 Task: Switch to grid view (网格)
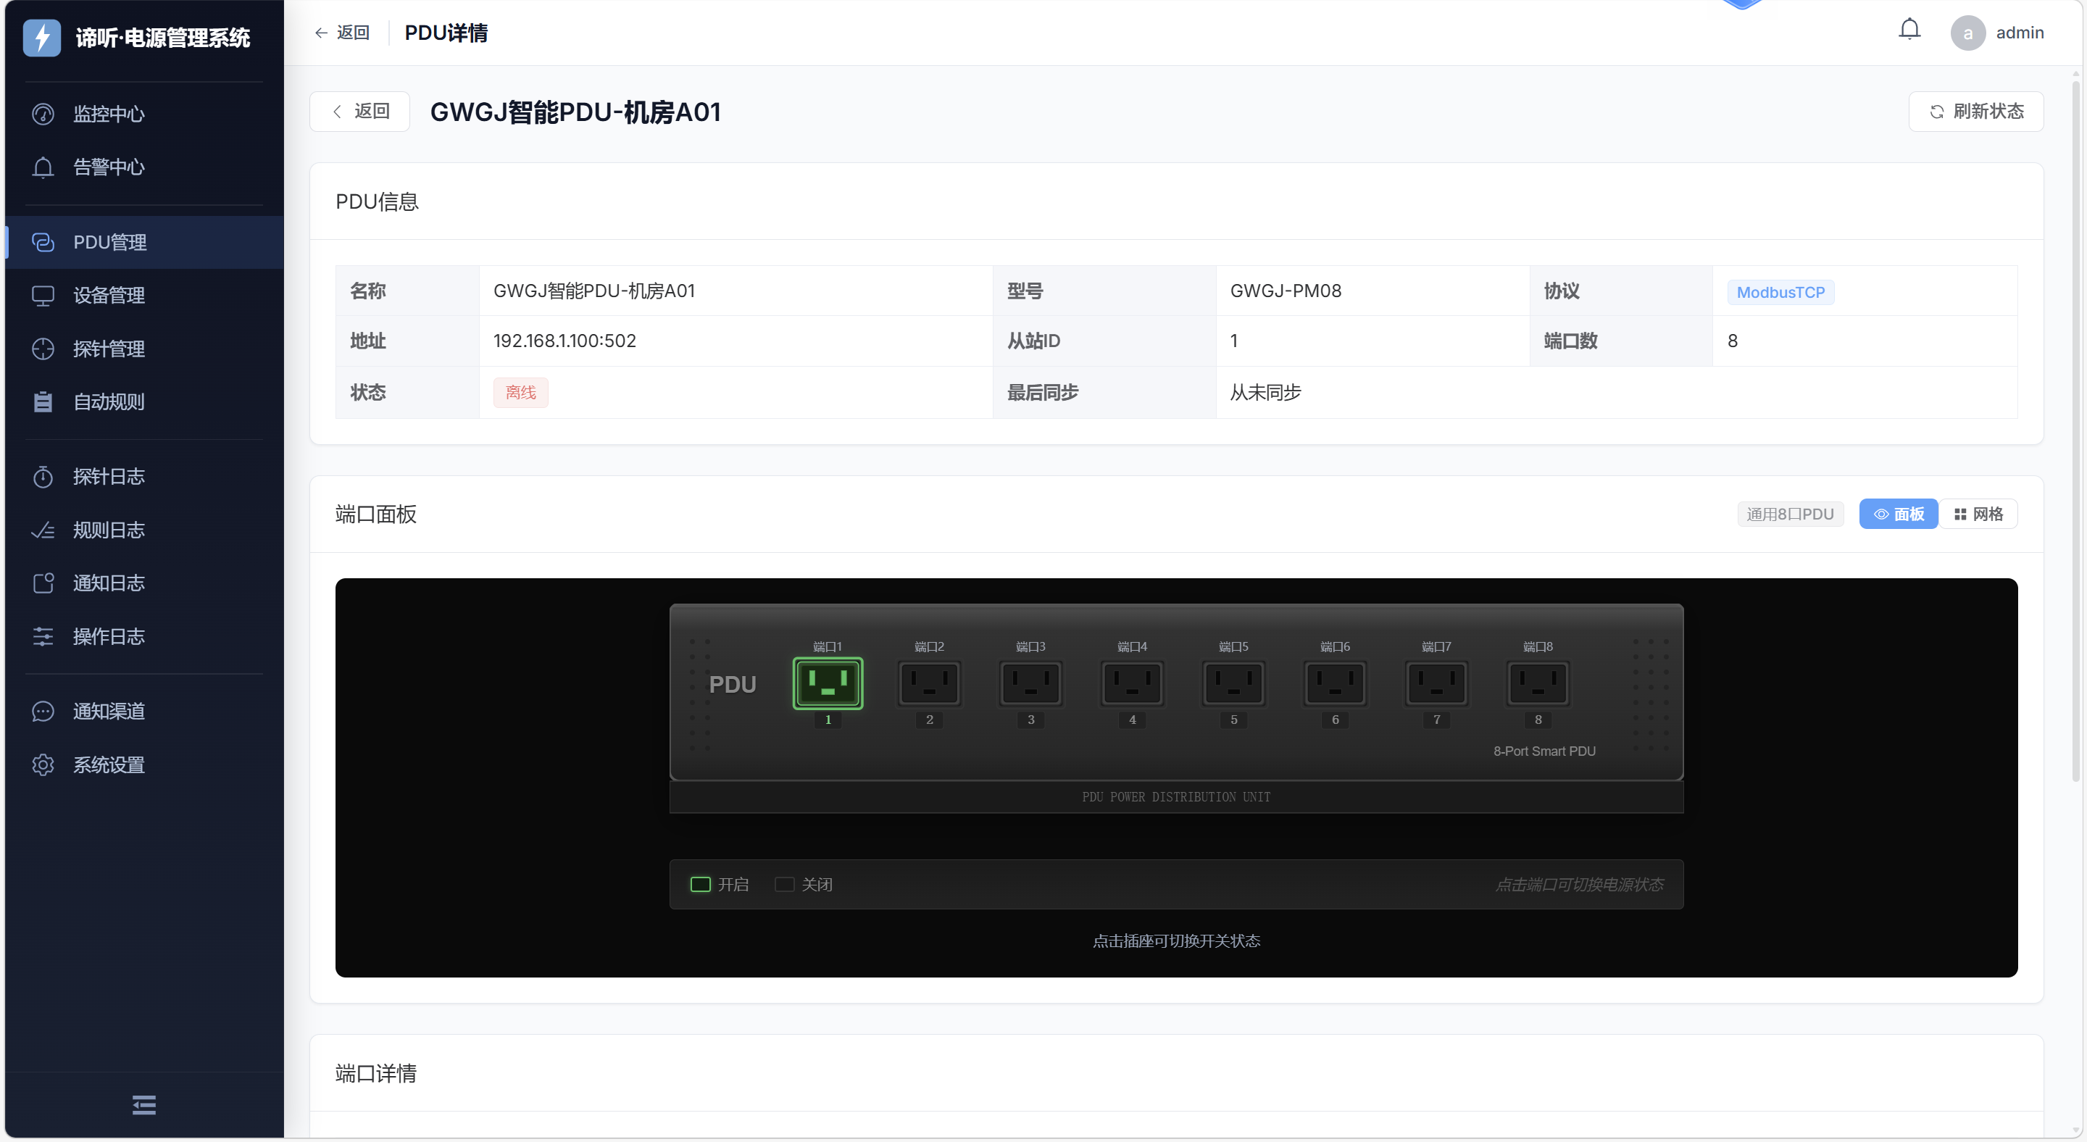[x=1978, y=514]
